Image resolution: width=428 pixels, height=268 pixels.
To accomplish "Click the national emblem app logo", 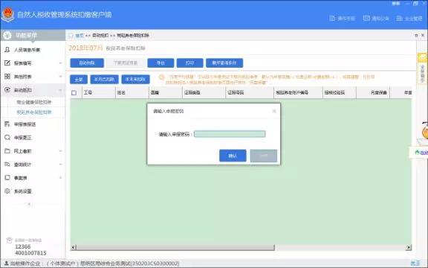I will 7,14.
